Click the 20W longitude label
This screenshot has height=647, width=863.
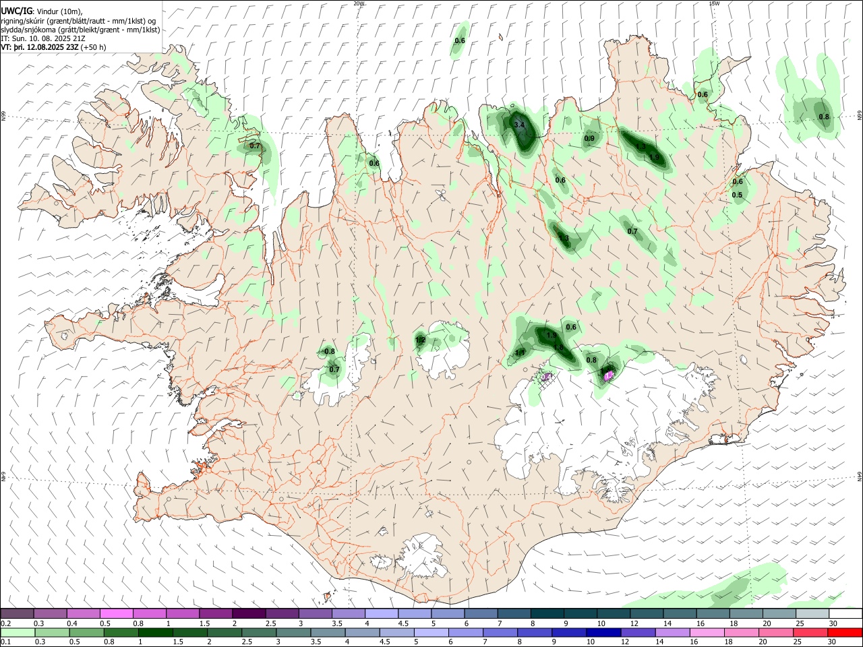click(359, 3)
